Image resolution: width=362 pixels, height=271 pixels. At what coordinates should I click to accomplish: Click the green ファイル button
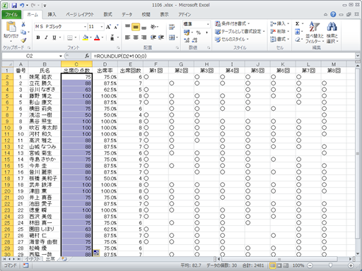pos(11,15)
